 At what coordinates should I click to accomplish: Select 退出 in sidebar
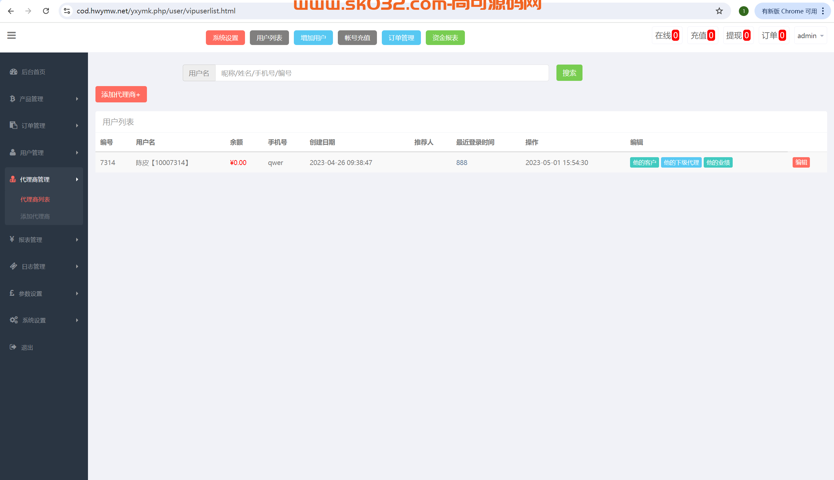coord(27,348)
